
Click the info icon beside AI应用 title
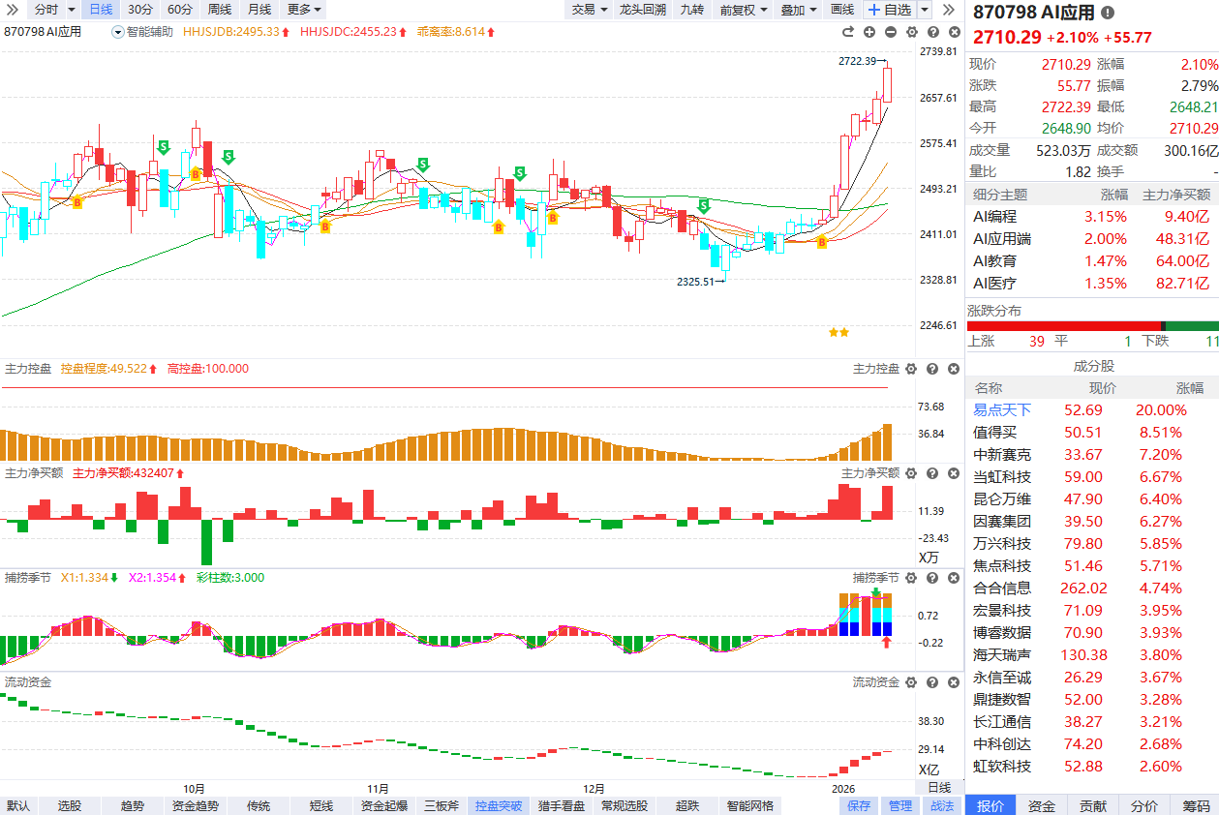[1108, 13]
